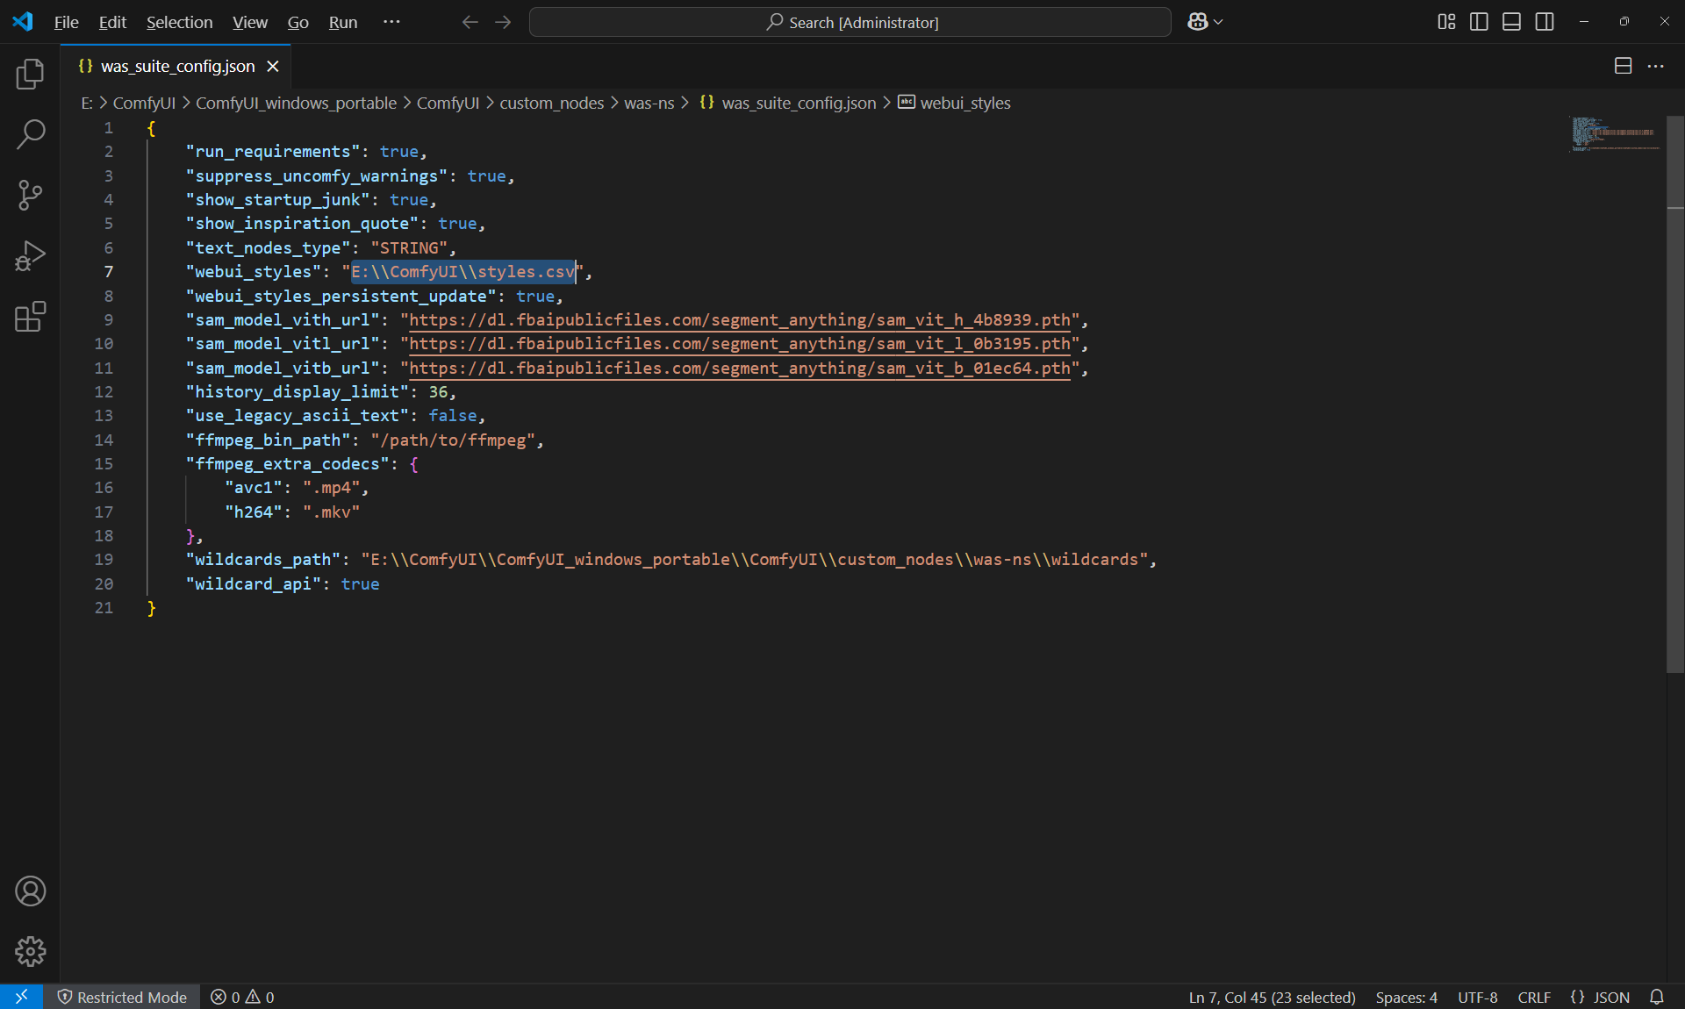The image size is (1685, 1009).
Task: Toggle the secondary side bar layout button
Action: tap(1545, 22)
